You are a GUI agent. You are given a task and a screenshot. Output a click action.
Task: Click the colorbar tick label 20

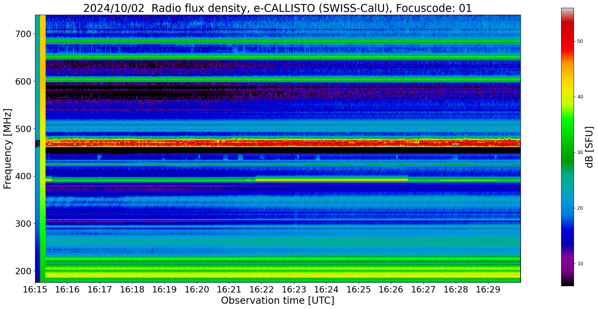pos(580,208)
